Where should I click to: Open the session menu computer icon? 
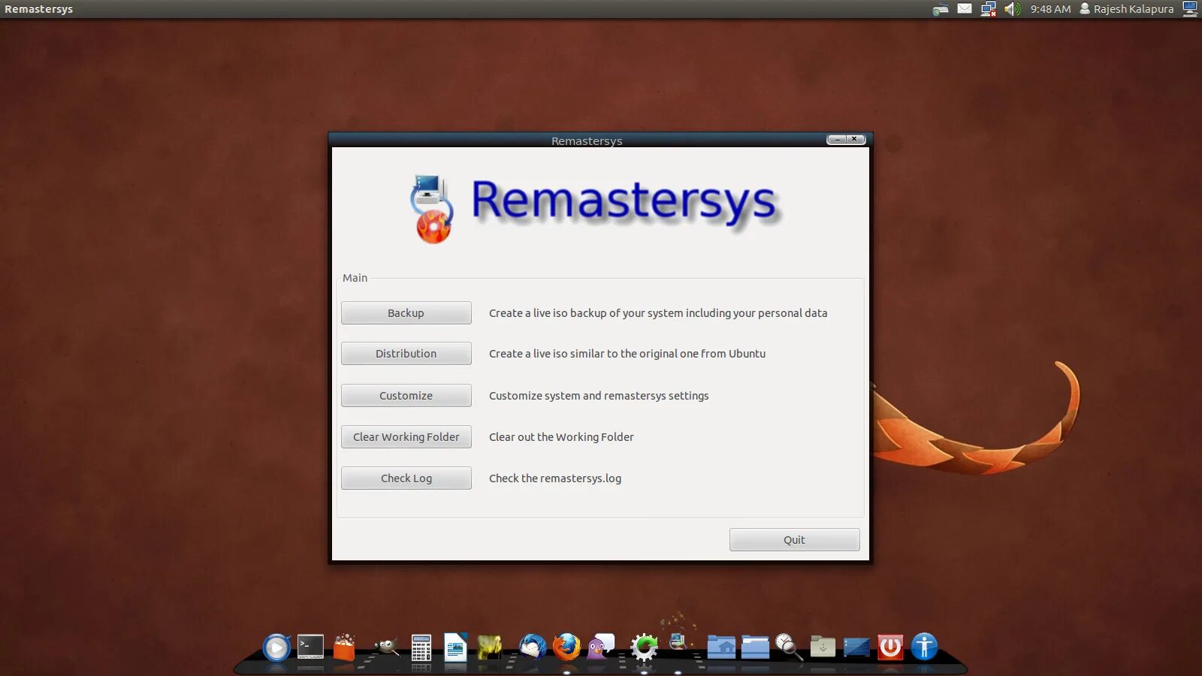tap(1190, 9)
